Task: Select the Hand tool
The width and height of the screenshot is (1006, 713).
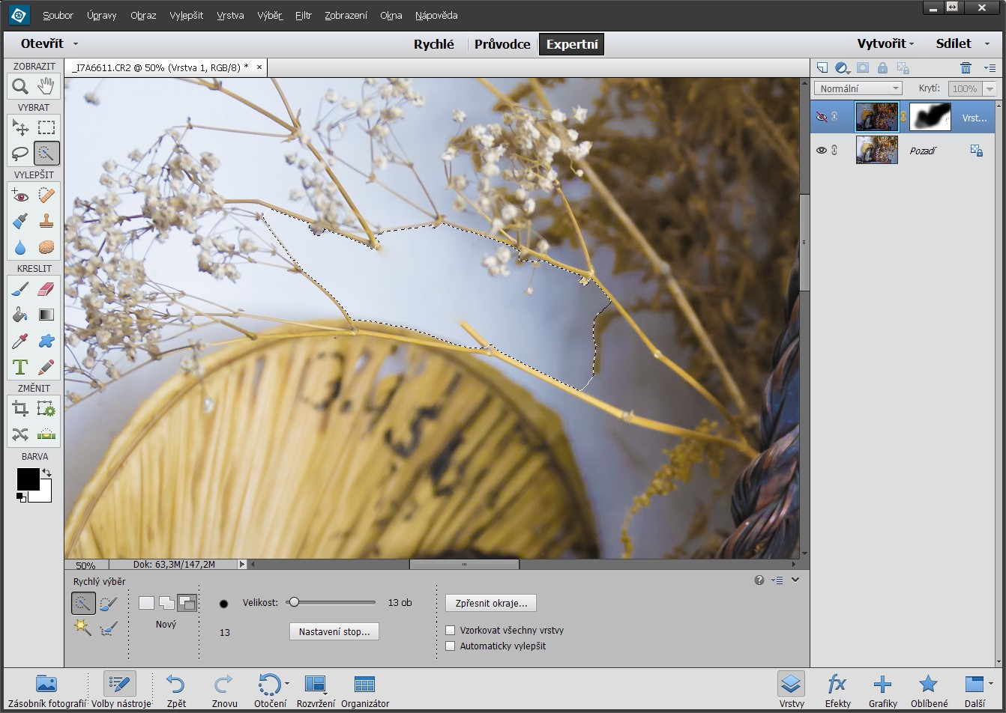Action: coord(46,86)
